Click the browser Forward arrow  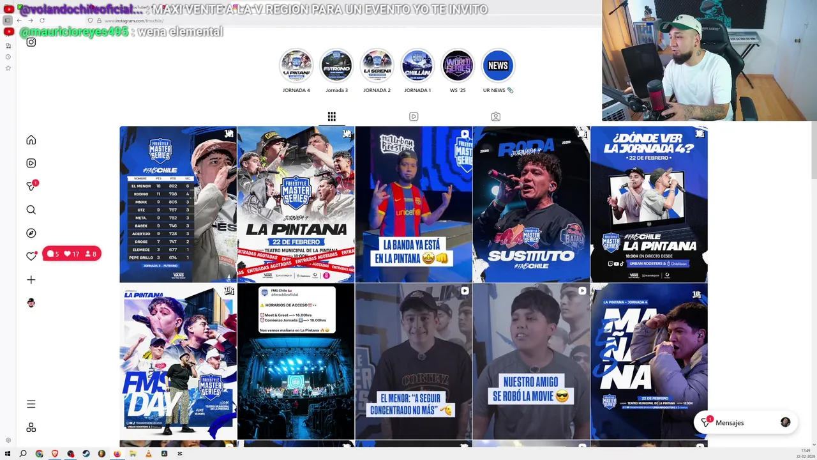pos(30,20)
